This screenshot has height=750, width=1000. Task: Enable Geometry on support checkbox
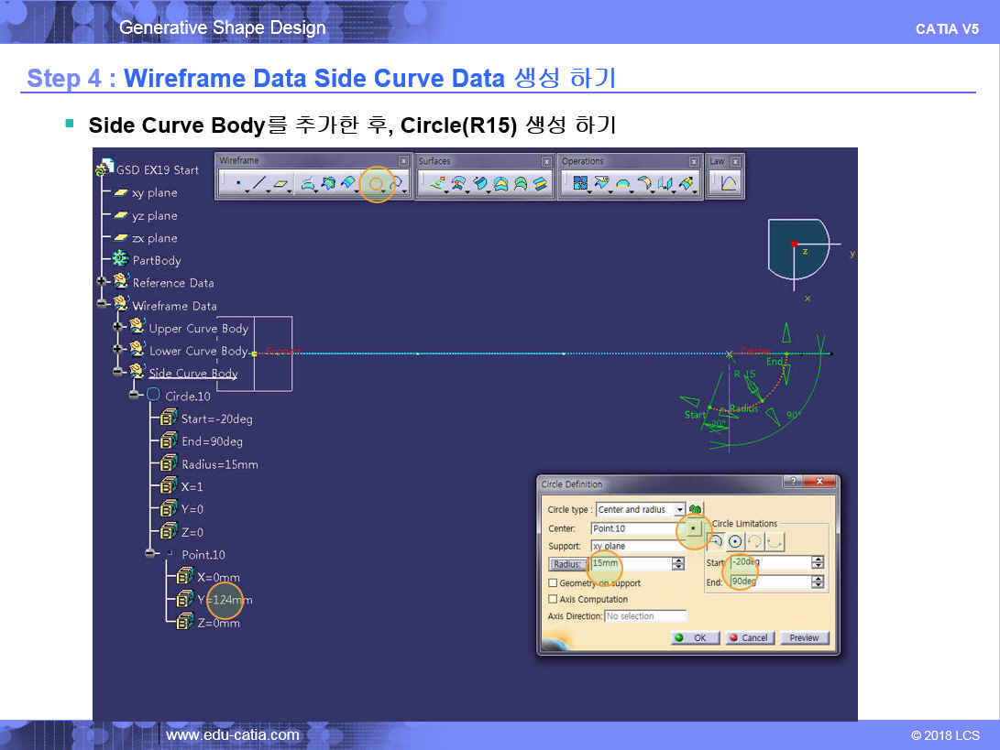click(553, 582)
